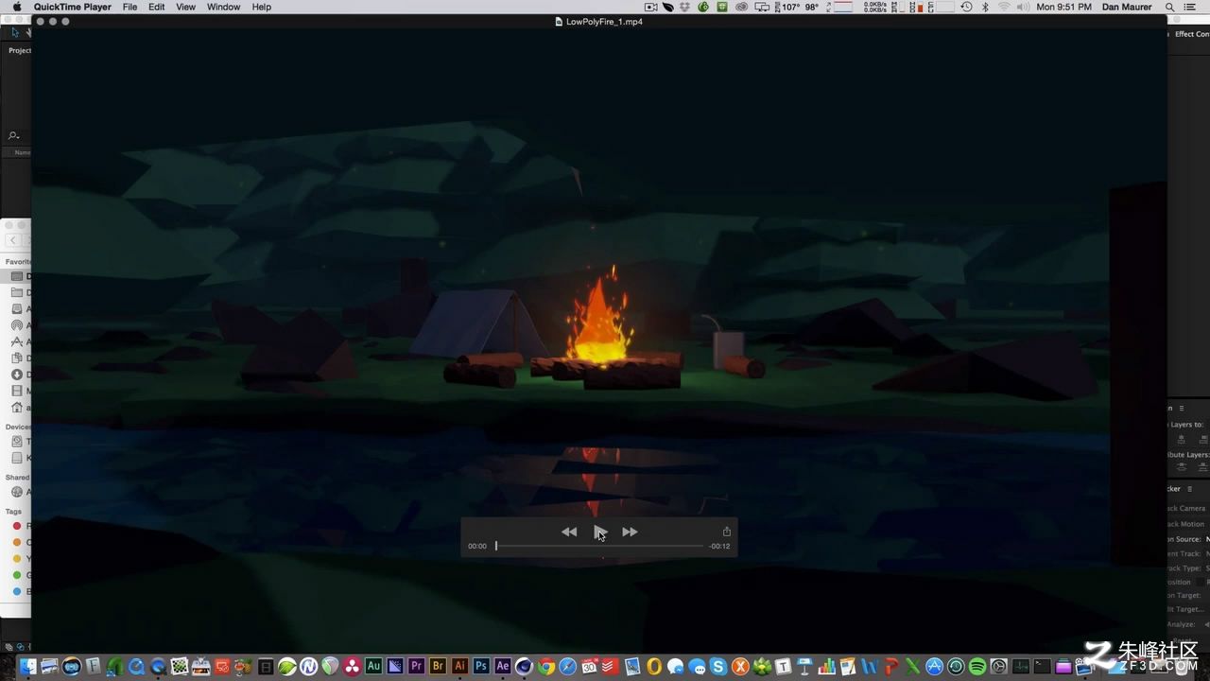Open the share menu in the player controls
This screenshot has height=681, width=1210.
[x=726, y=532]
